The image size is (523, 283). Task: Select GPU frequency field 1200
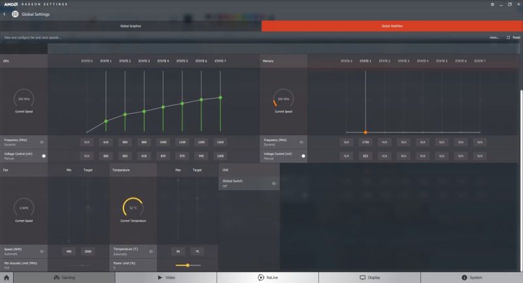click(x=201, y=142)
